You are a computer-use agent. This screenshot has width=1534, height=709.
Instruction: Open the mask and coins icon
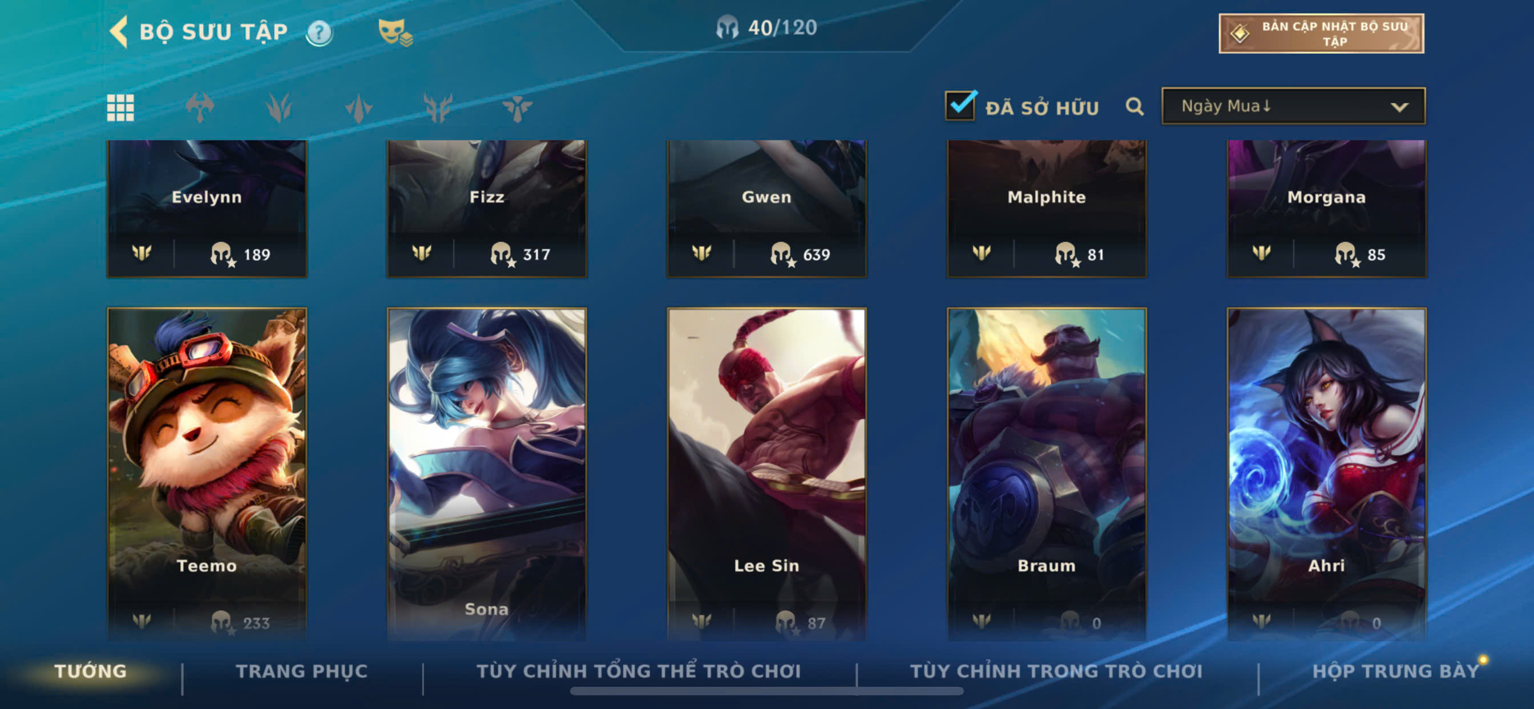click(x=395, y=32)
